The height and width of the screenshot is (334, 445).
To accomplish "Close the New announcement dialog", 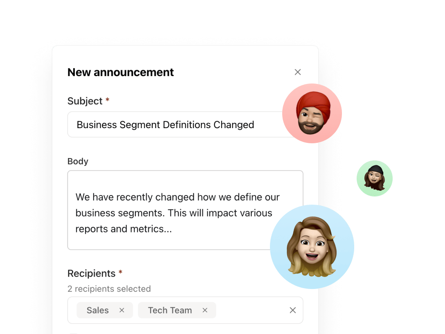I will click(297, 72).
